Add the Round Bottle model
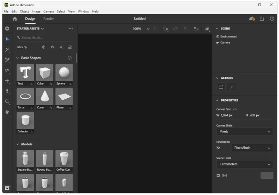 [45, 159]
